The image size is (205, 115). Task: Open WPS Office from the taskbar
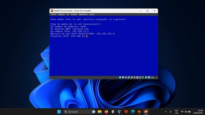(x=126, y=112)
